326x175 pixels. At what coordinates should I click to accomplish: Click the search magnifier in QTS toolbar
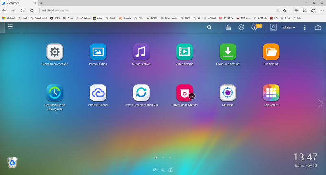tap(209, 28)
